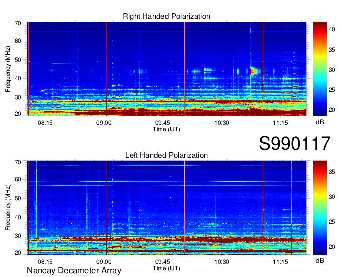The width and height of the screenshot is (341, 277).
Task: Click the dB unit label under top colorbar
Action: point(320,122)
